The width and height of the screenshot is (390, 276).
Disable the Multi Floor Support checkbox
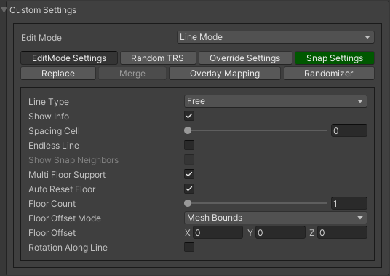pos(189,174)
